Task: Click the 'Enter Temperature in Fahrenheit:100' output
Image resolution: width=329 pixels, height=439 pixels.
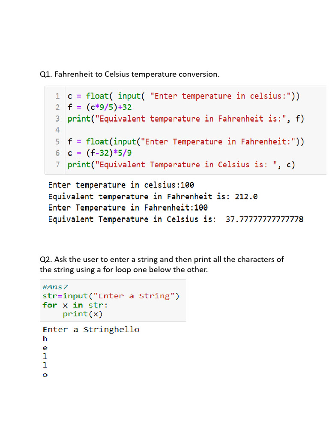Action: pyautogui.click(x=128, y=208)
